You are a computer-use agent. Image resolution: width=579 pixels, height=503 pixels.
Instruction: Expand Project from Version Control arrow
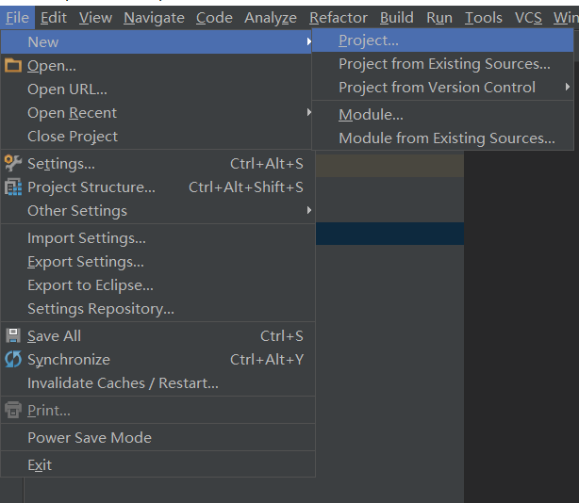pos(567,87)
